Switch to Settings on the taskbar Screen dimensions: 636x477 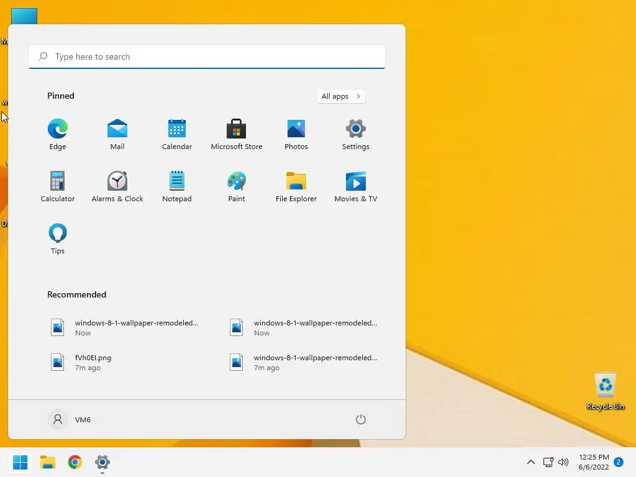coord(102,462)
